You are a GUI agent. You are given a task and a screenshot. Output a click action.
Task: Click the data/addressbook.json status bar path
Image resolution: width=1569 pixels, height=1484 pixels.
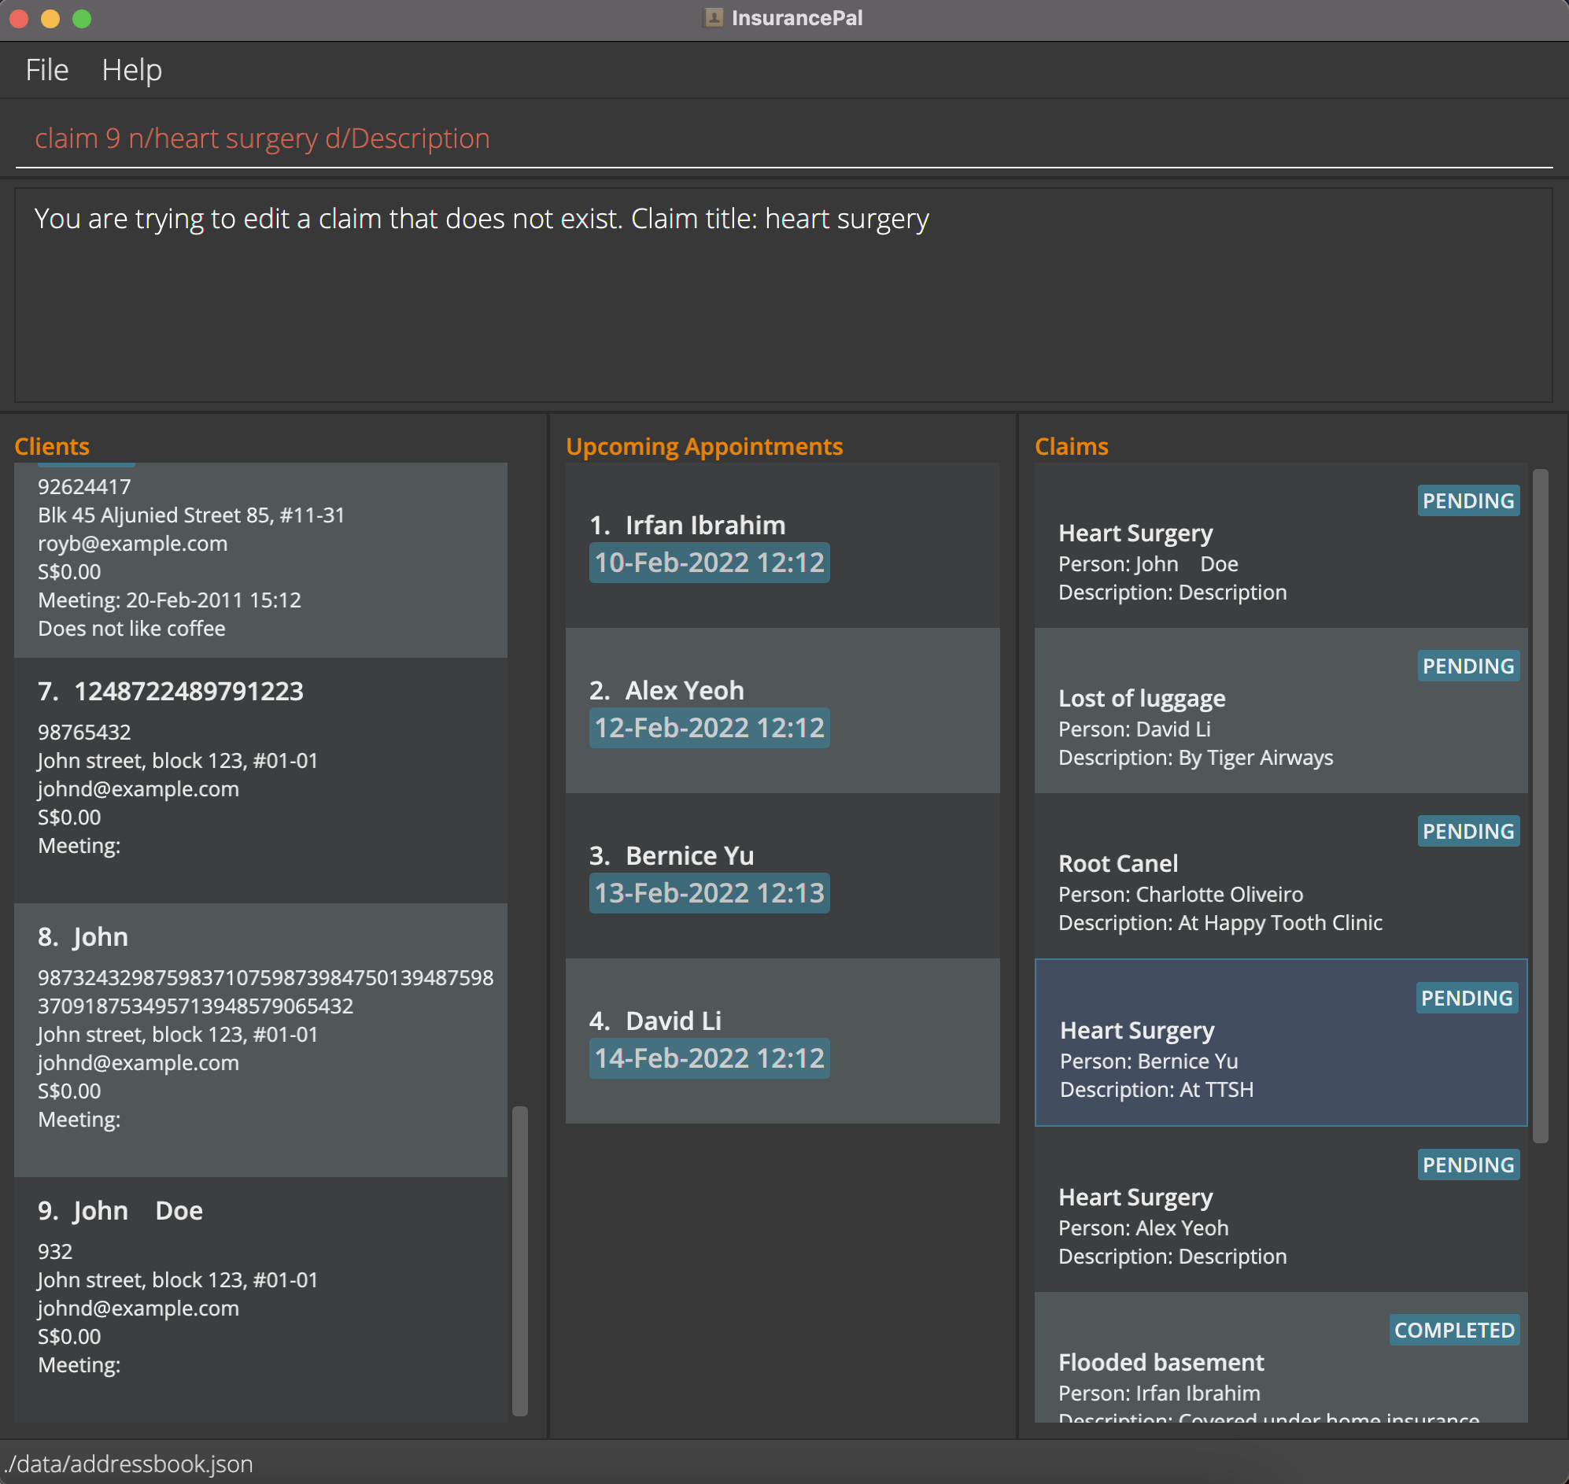point(128,1464)
